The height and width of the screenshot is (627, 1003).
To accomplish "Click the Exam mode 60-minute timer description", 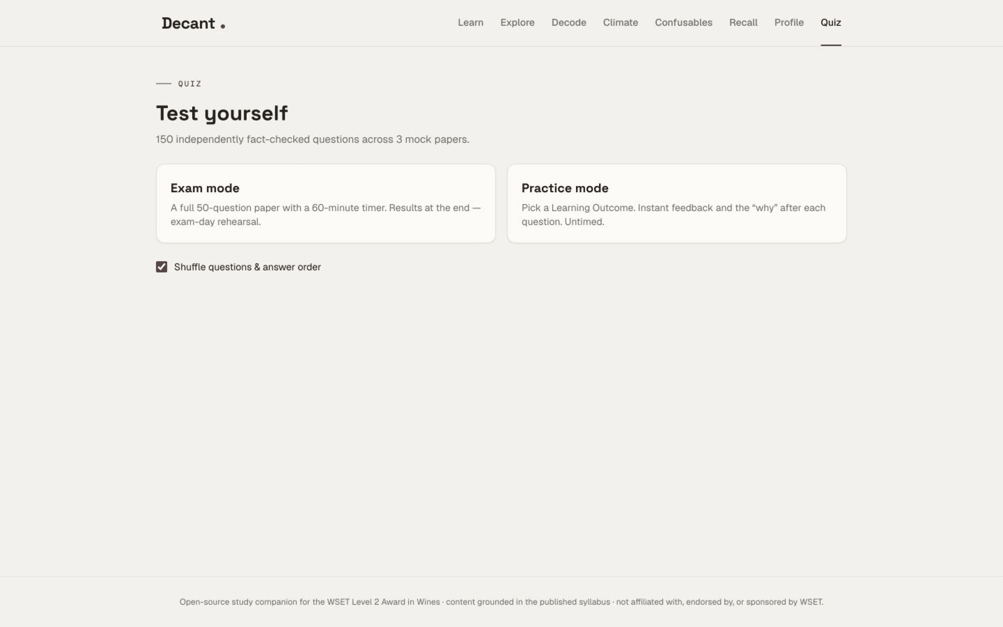I will (x=326, y=214).
